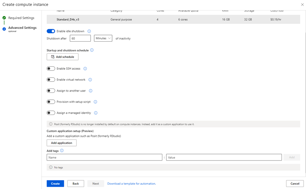Click Download a template for automation link
306x189 pixels.
[x=131, y=184]
